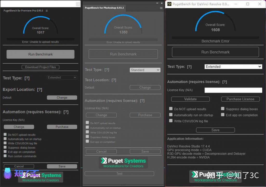Click the License Key input field in DaVinci
Image resolution: width=266 pixels, height=187 pixels.
pos(233,90)
